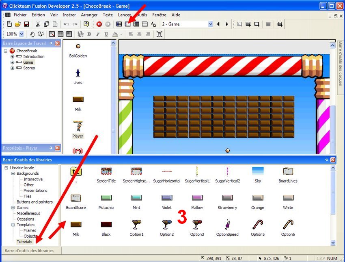
Task: Click the align right icon
Action: pos(148,34)
